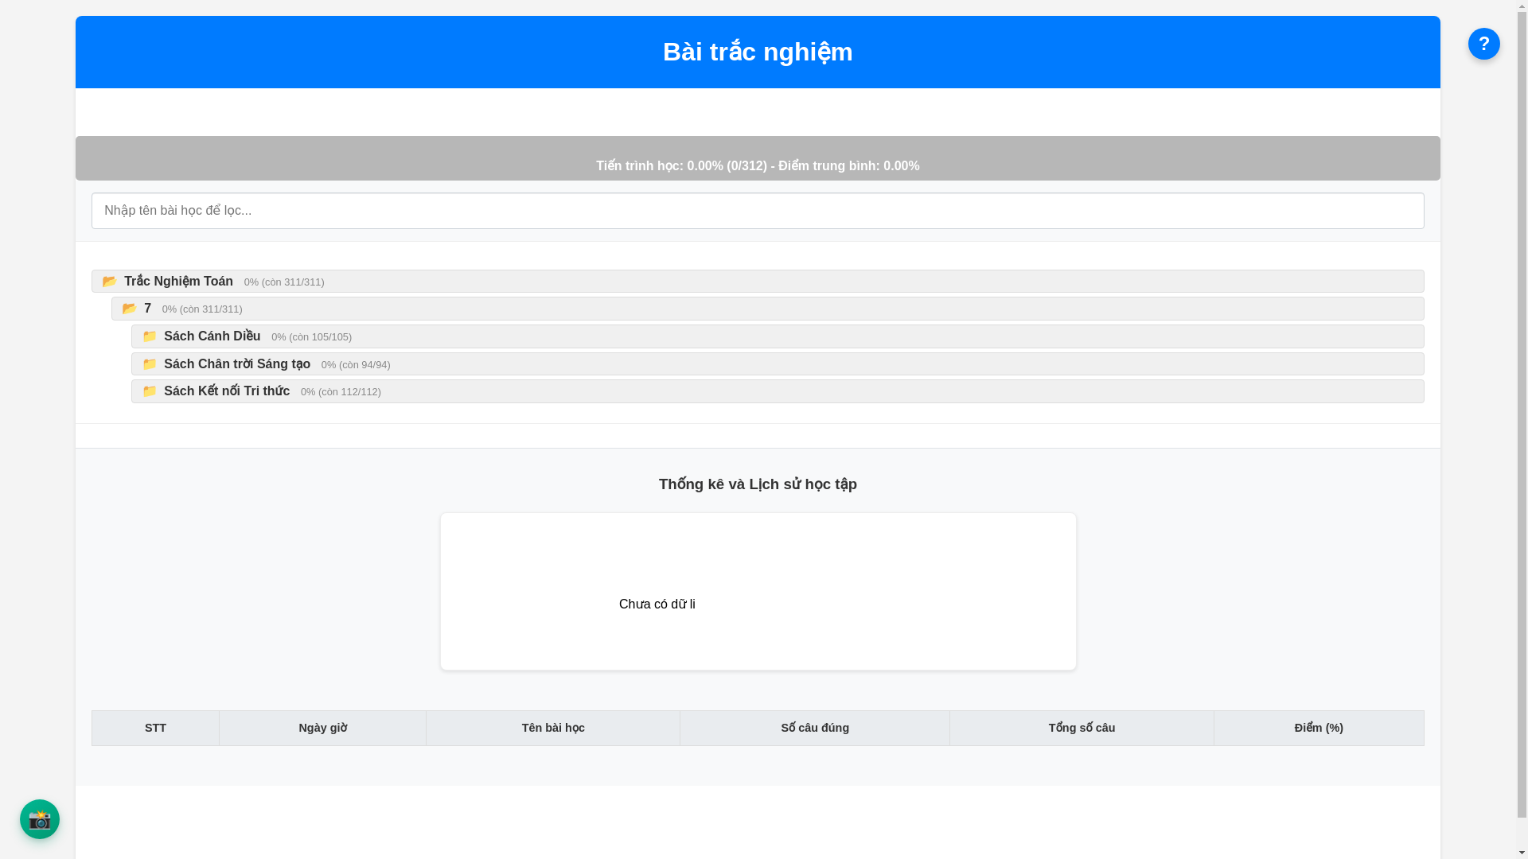Open the help question mark button

1483,44
